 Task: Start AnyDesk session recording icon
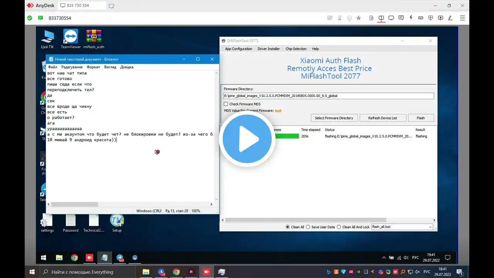pyautogui.click(x=440, y=18)
